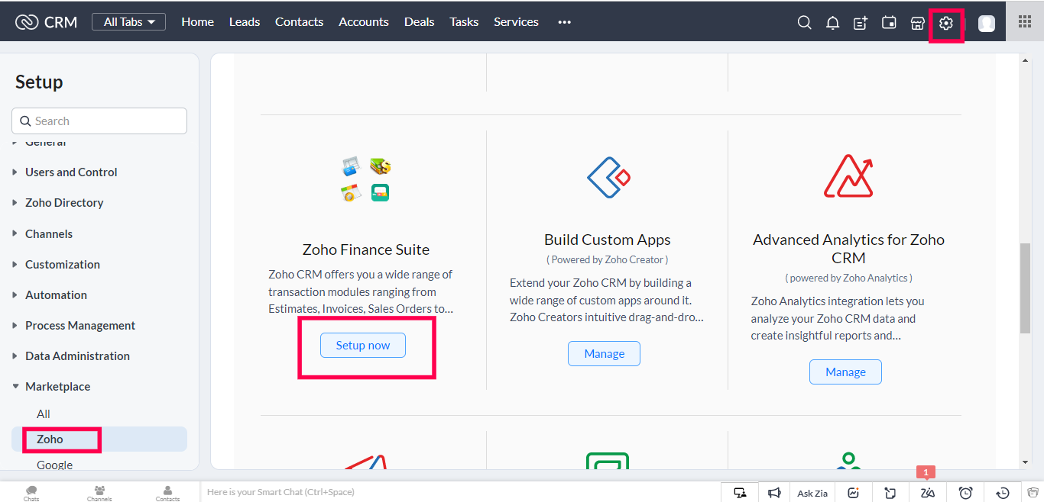Click Setup now for Zoho Finance Suite
The height and width of the screenshot is (502, 1044).
pos(363,346)
